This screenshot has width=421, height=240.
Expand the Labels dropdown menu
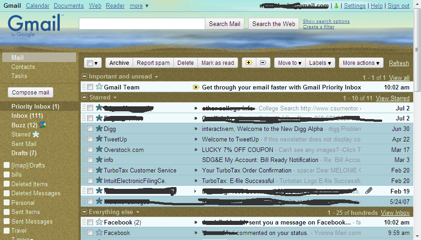point(320,63)
